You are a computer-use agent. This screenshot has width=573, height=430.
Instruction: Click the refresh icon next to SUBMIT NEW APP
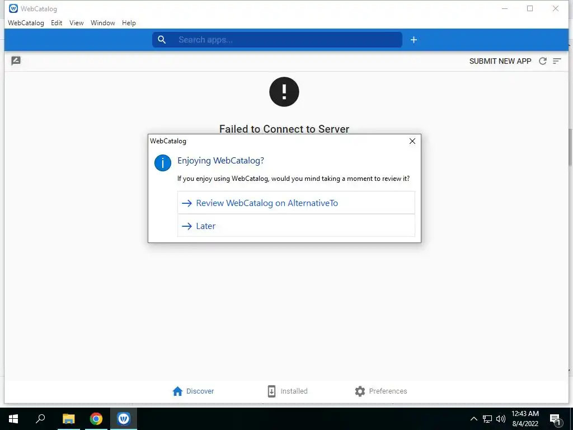coord(543,61)
